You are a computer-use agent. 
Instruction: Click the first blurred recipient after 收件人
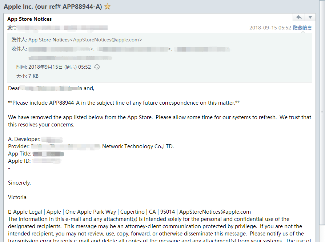[59, 49]
